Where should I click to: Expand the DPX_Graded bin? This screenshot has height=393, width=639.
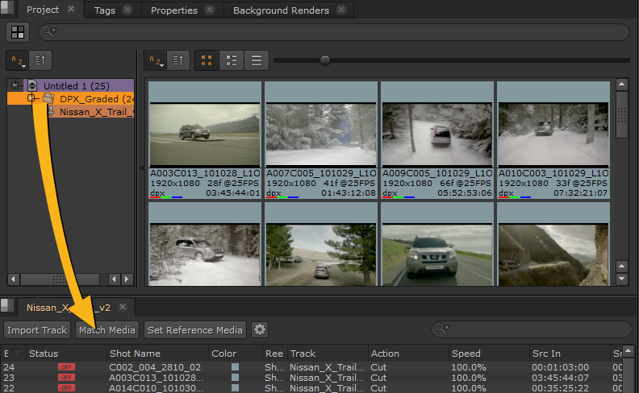[31, 98]
